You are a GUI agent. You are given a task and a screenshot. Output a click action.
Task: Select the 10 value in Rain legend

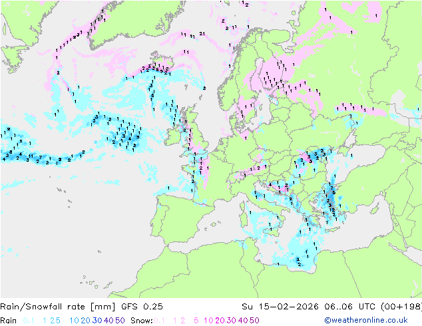(75, 321)
